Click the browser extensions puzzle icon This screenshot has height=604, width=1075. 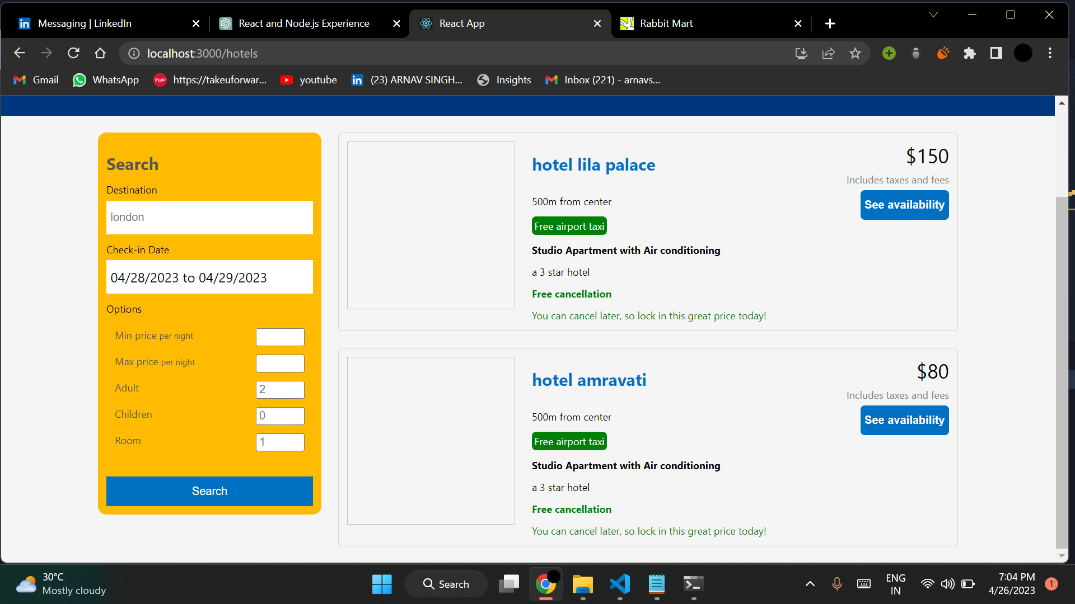[x=970, y=53]
